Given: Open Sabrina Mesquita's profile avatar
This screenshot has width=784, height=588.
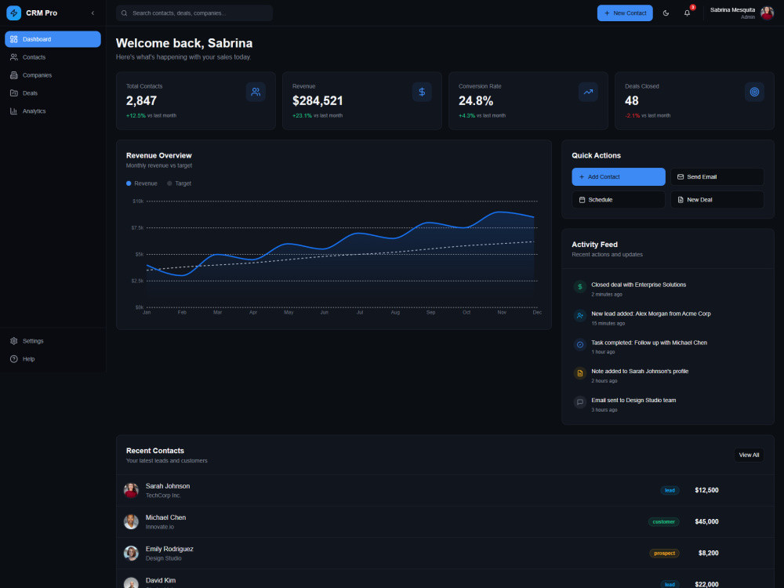Looking at the screenshot, I should coord(767,13).
